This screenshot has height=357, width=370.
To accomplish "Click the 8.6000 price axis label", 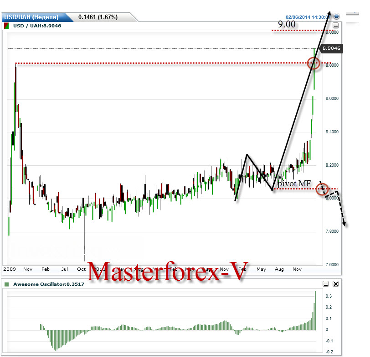I will [x=332, y=98].
